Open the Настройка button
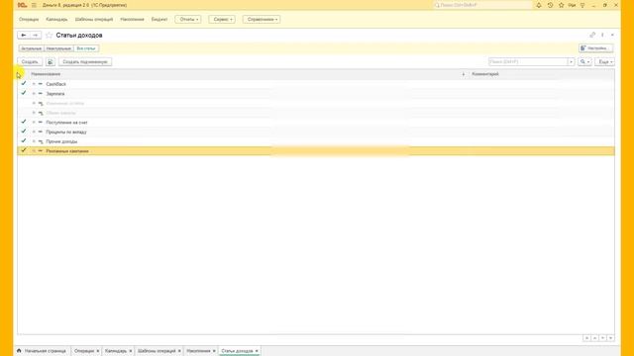 coord(596,48)
